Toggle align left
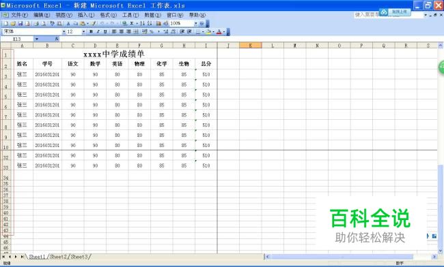This screenshot has width=444, height=267. (114, 31)
